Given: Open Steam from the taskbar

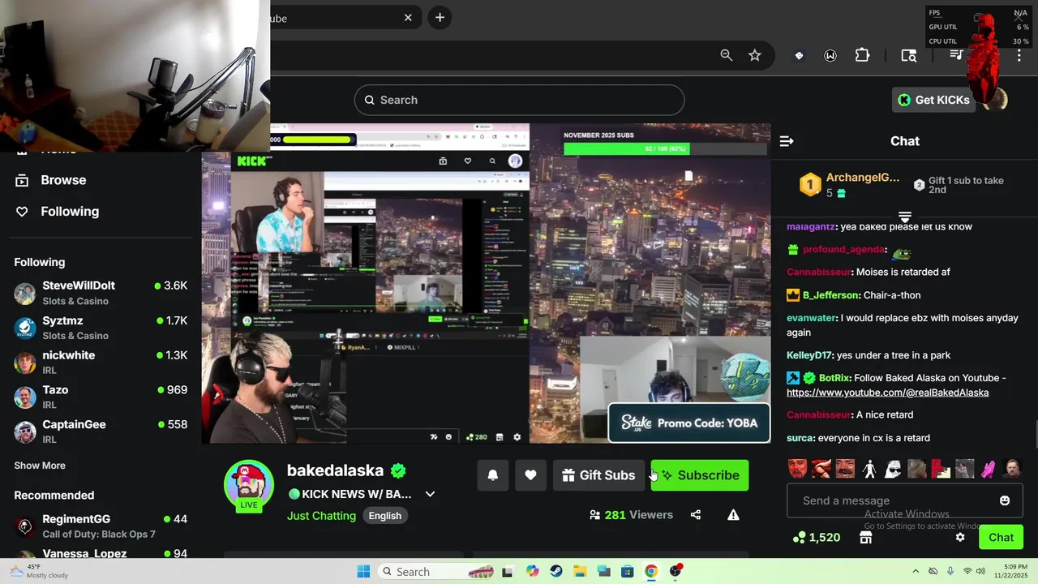Looking at the screenshot, I should [555, 572].
